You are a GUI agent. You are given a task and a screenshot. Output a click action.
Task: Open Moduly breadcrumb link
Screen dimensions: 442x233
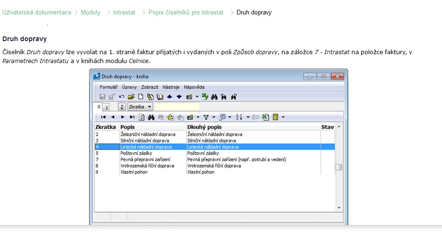(x=91, y=13)
